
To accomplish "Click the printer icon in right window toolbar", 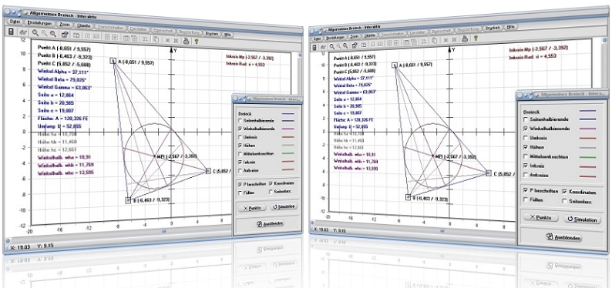I will tap(465, 39).
